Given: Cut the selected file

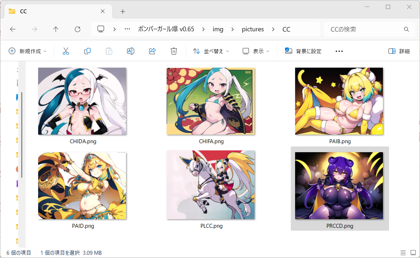Looking at the screenshot, I should 66,51.
